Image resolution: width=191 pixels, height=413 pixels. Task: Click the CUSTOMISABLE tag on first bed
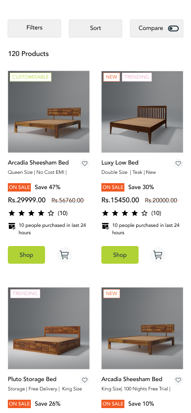(x=30, y=77)
